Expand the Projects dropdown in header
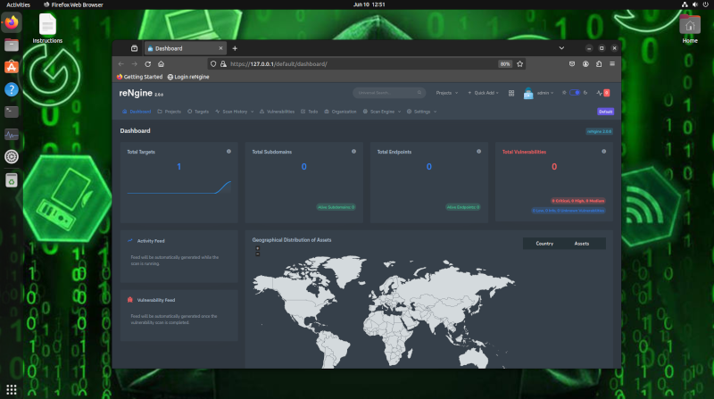Image resolution: width=714 pixels, height=399 pixels. pos(445,93)
